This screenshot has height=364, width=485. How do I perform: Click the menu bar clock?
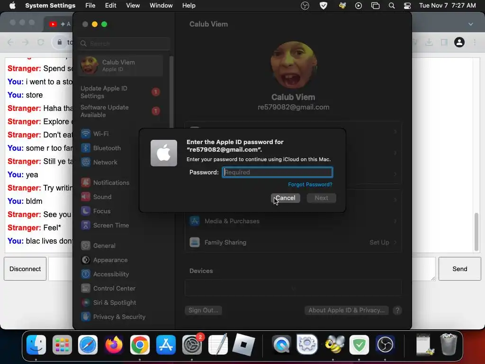tap(447, 6)
